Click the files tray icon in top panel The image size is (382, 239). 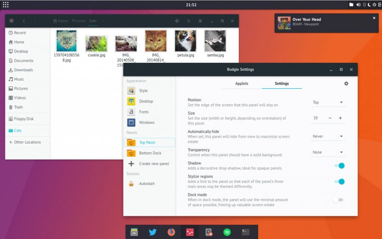pyautogui.click(x=351, y=4)
